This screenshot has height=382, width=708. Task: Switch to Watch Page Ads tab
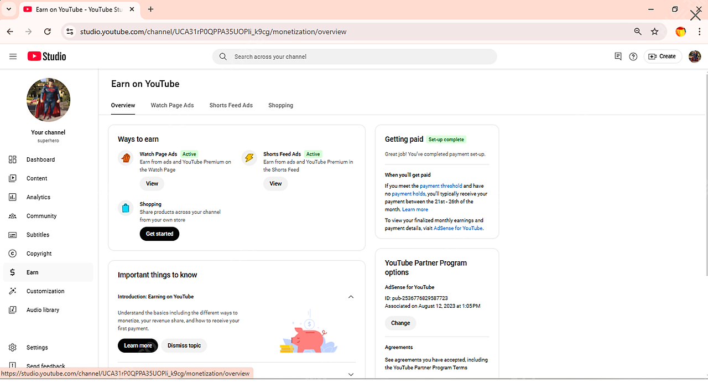(172, 105)
